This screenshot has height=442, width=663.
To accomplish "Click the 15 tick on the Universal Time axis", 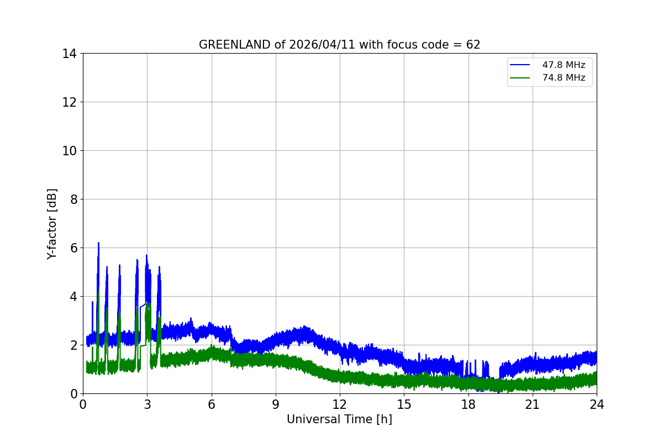I will click(x=404, y=404).
